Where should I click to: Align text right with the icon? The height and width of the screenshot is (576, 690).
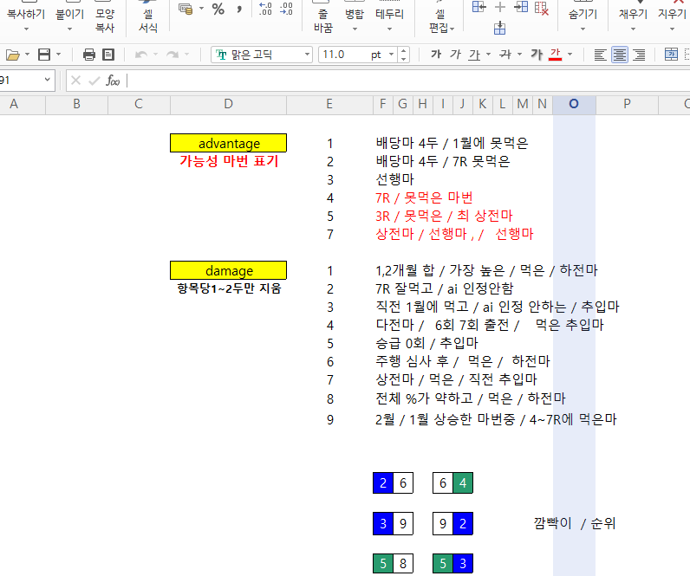coord(639,55)
